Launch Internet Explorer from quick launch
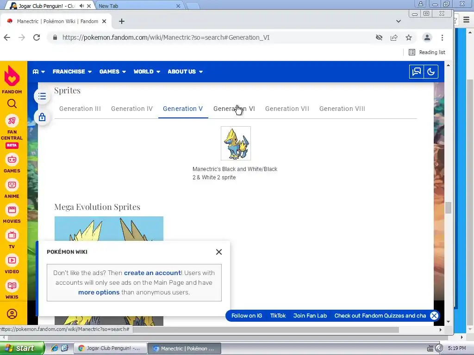Screen dimensions: 474x355 (x=55, y=348)
